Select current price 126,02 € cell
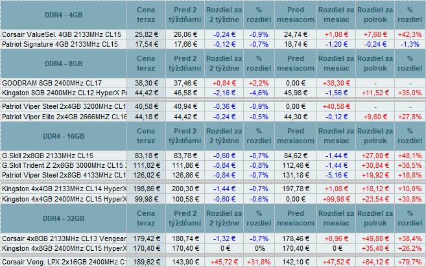Viewport: 426px width, 267px height. point(146,175)
